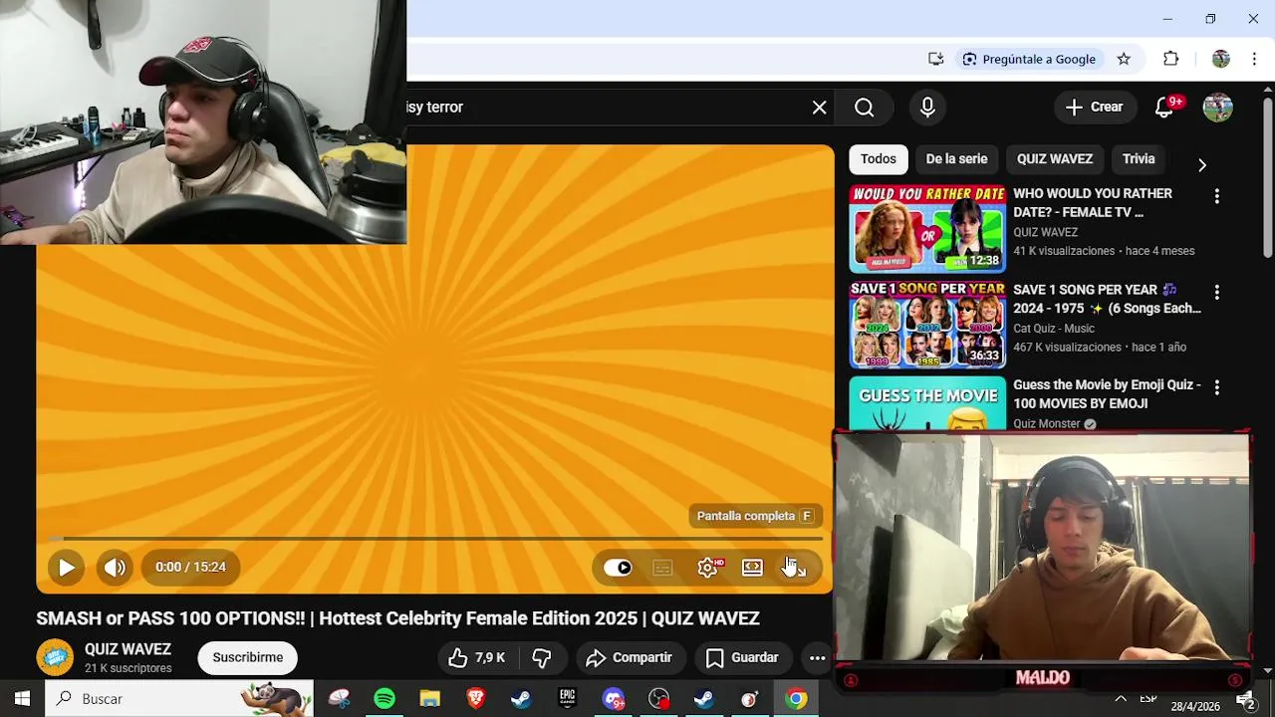
Task: Select the QUIZ WAVEZ chip
Action: pos(1054,159)
